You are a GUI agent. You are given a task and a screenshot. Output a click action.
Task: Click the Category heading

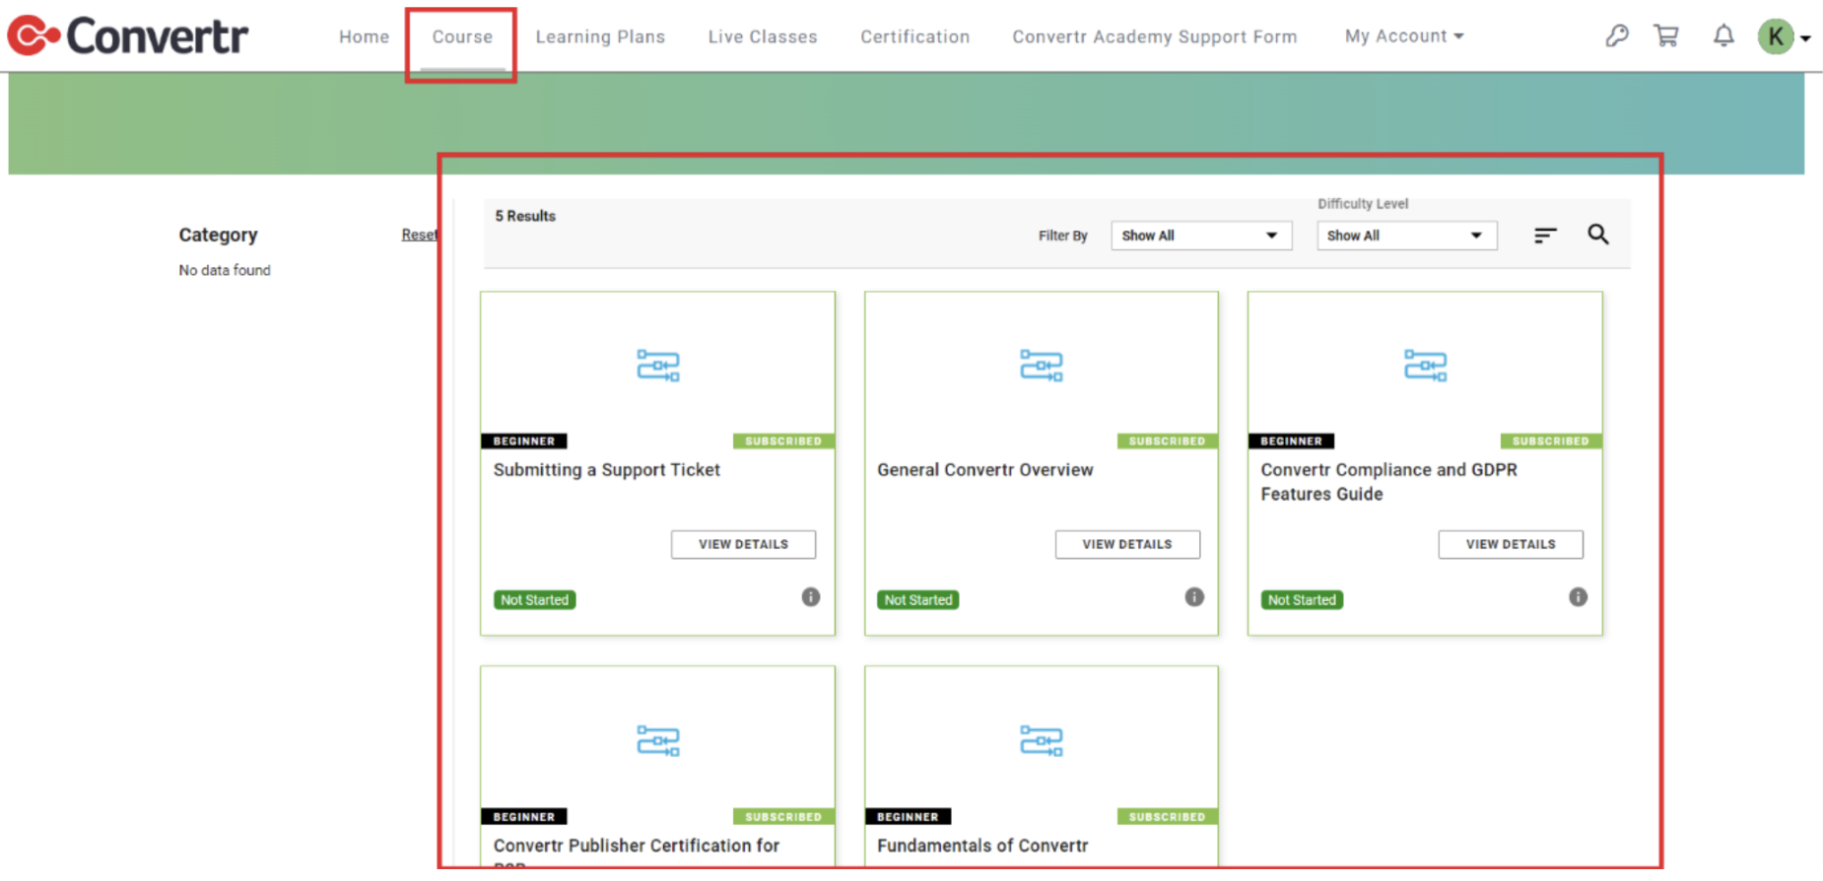(x=218, y=235)
